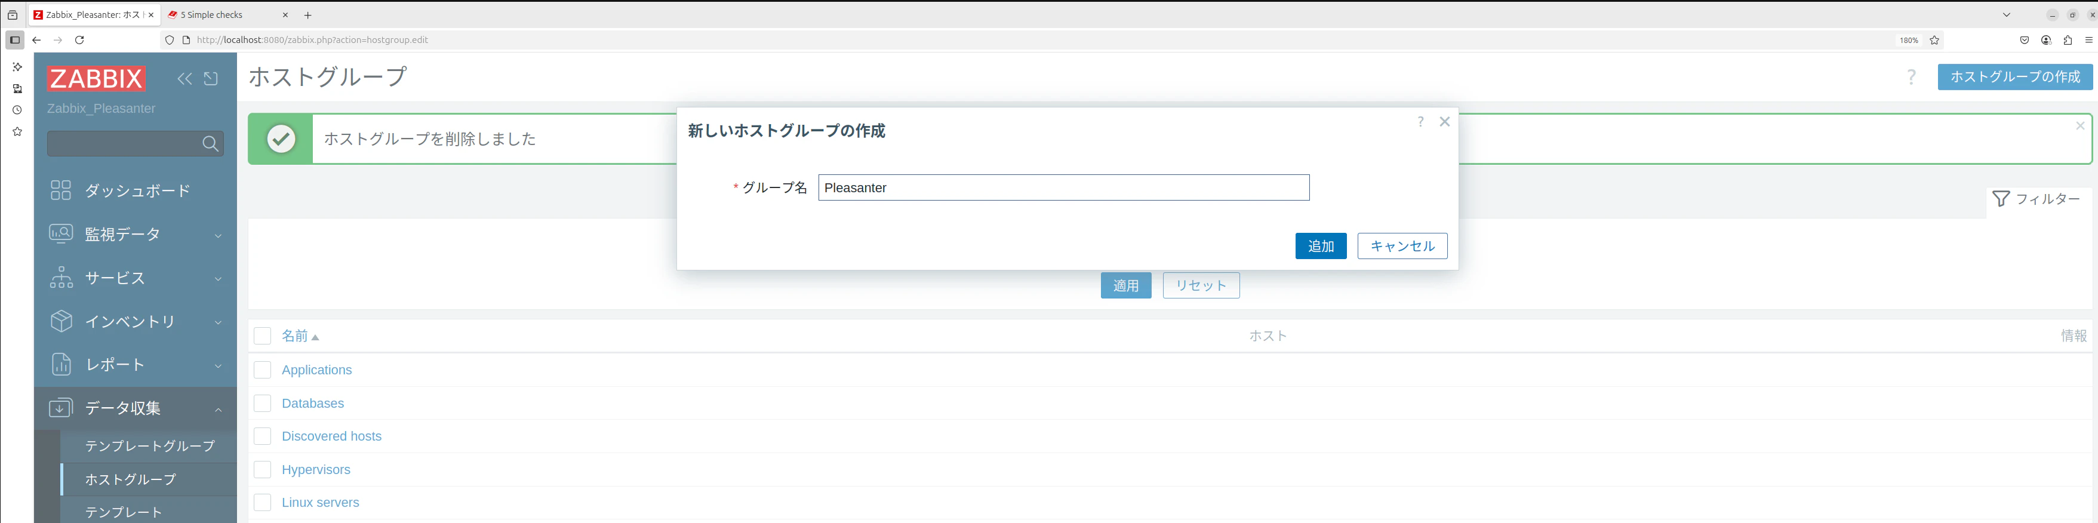
Task: Open the Applications host group link
Action: coord(317,370)
